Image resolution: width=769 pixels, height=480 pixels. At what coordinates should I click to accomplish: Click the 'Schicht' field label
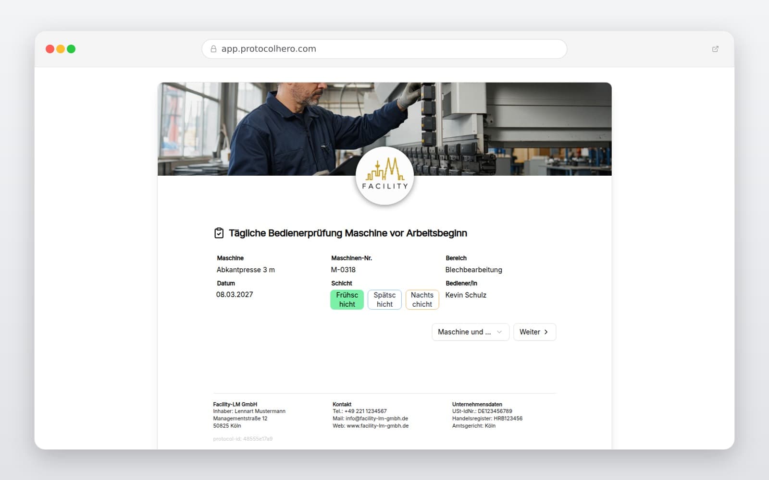pyautogui.click(x=342, y=283)
